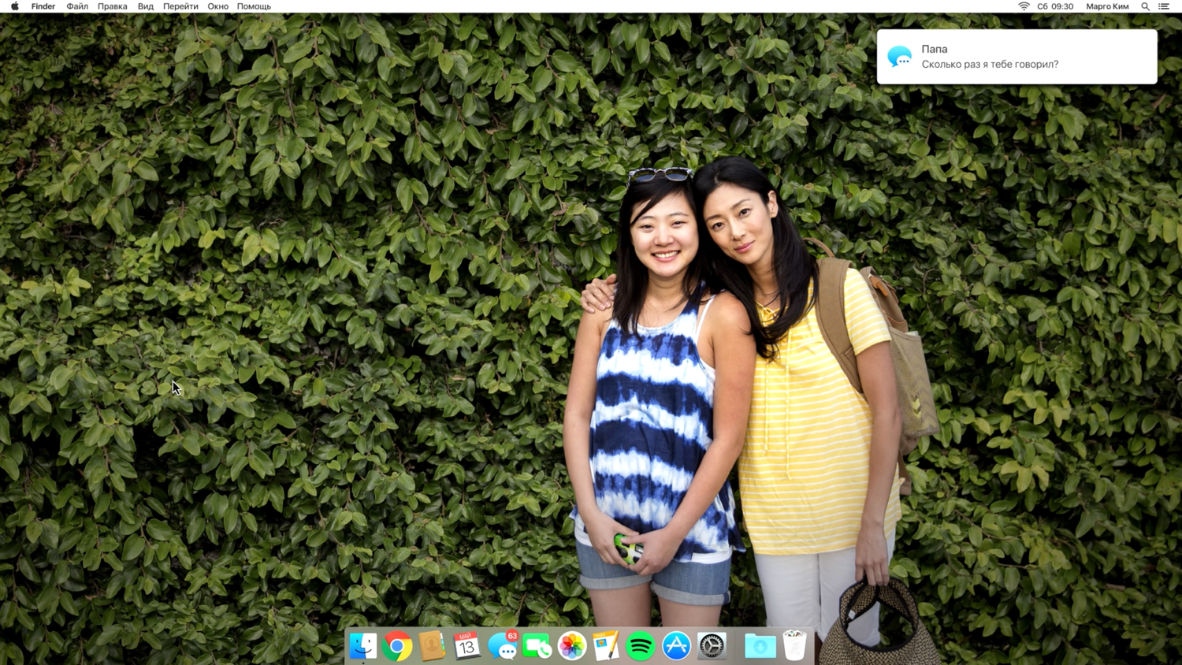The height and width of the screenshot is (665, 1182).
Task: Open the Перейти menu
Action: pyautogui.click(x=180, y=6)
